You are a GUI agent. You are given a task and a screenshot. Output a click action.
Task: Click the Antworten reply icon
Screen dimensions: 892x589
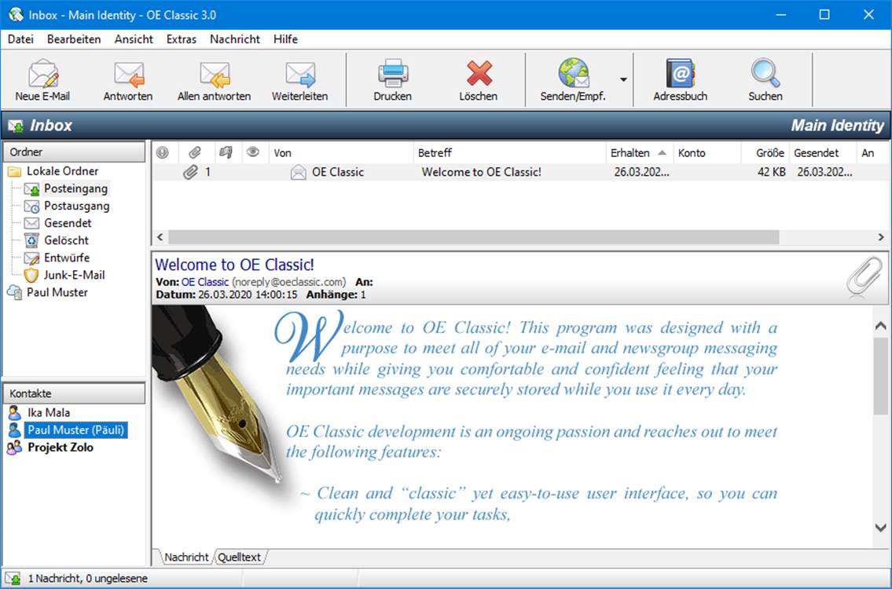[x=129, y=73]
